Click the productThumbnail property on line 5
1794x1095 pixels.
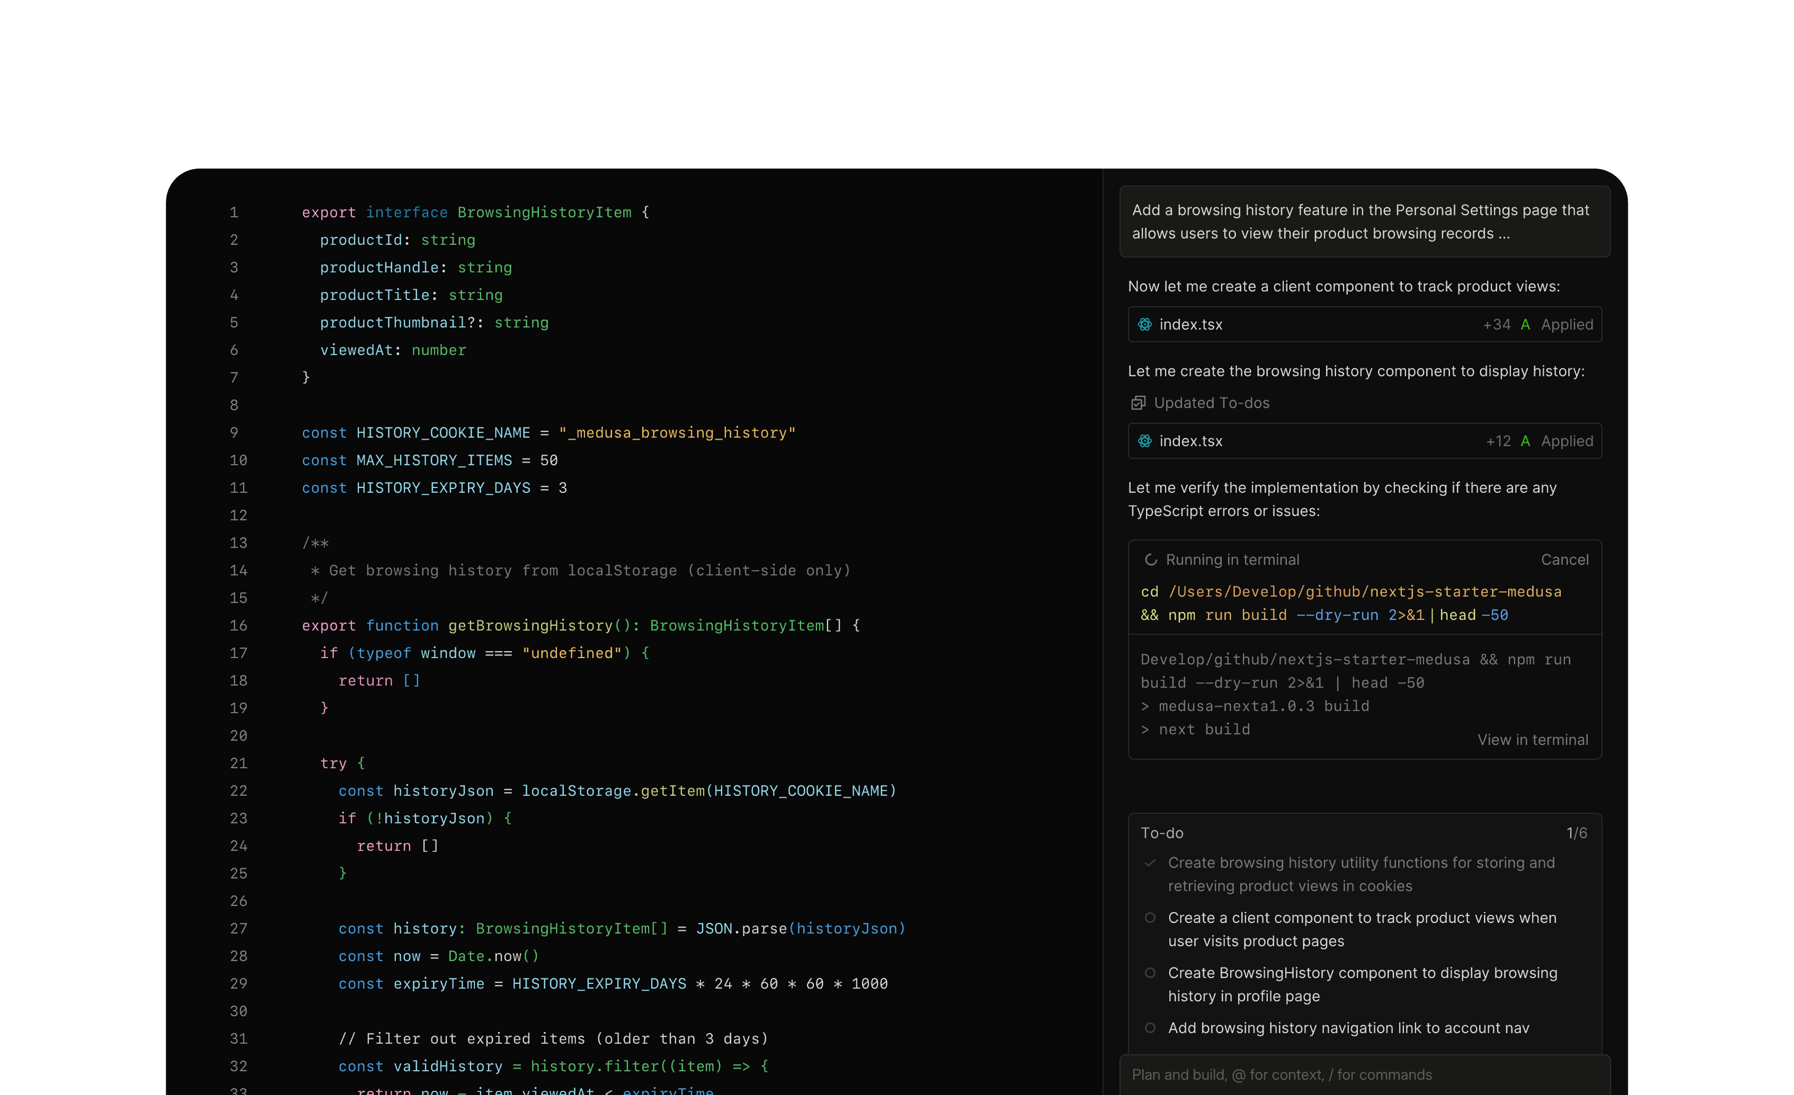[x=393, y=323]
